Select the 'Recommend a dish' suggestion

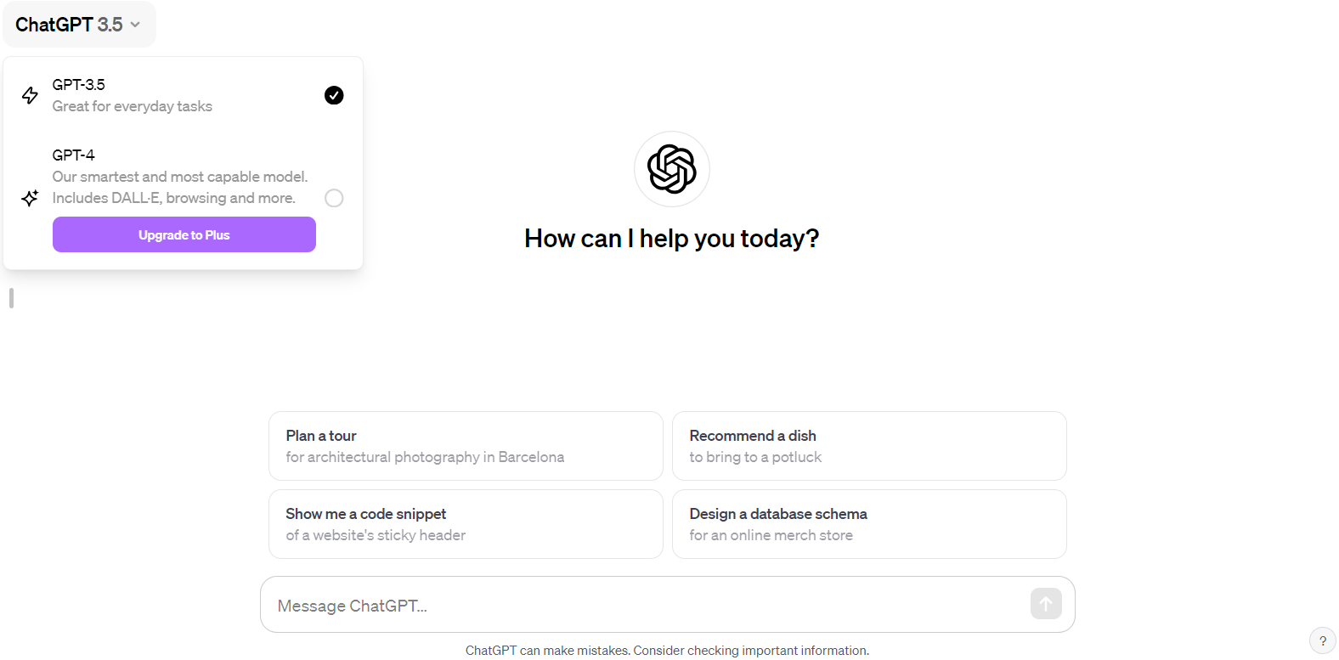[868, 446]
